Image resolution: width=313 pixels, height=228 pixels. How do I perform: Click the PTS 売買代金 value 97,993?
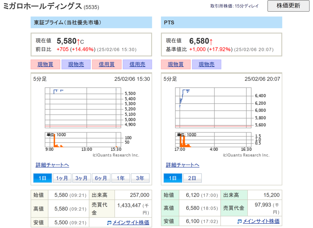click(x=263, y=205)
